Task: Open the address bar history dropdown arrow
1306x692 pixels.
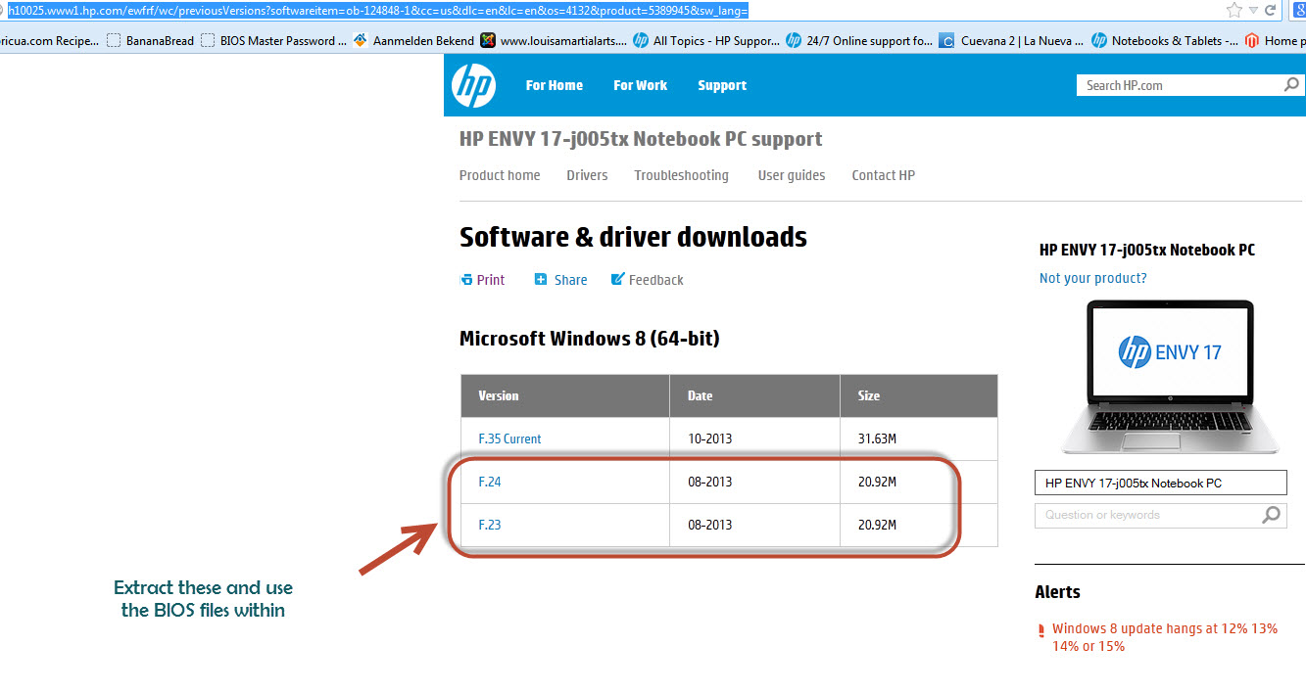Action: [1252, 10]
